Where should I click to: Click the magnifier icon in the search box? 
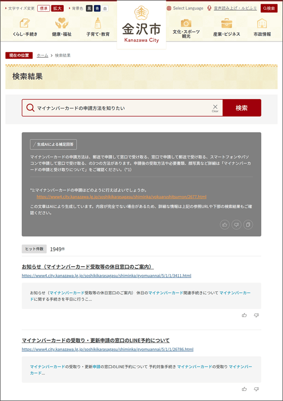pos(30,108)
